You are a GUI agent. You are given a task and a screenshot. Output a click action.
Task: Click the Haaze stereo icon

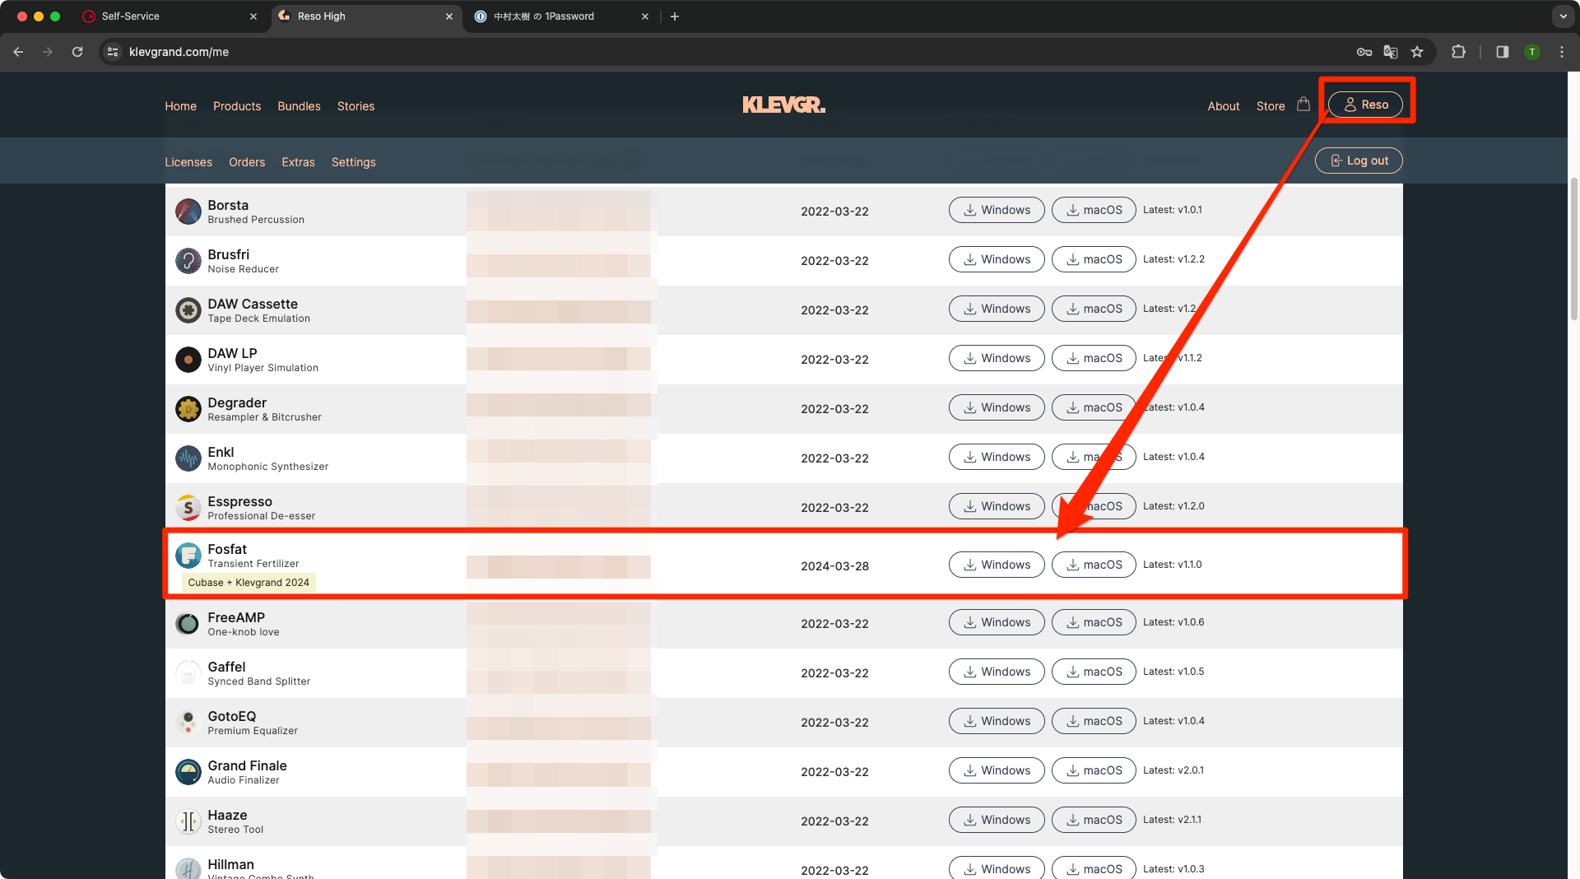pos(188,821)
